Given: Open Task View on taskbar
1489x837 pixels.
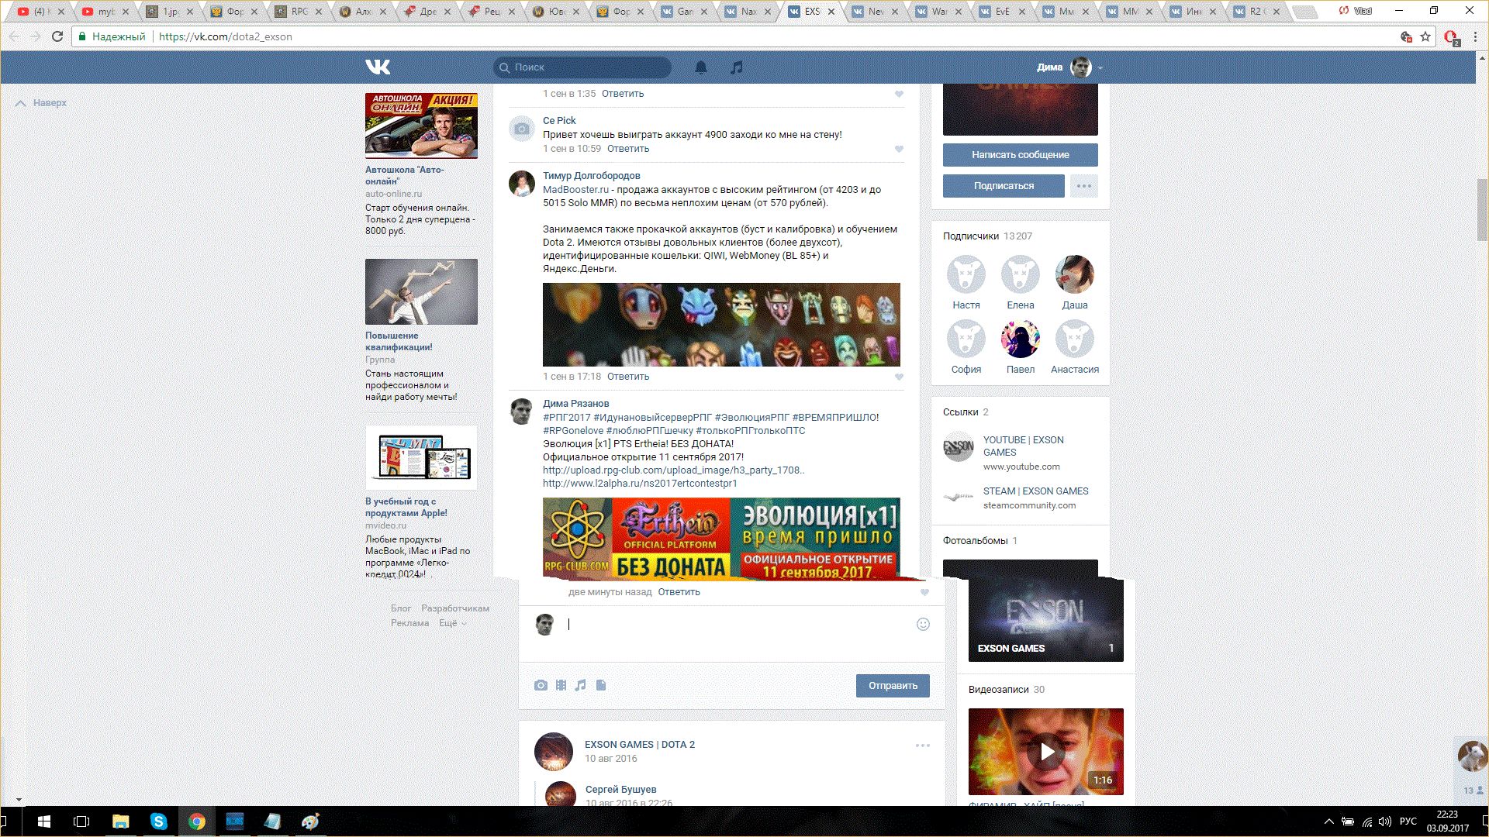Looking at the screenshot, I should (x=81, y=821).
